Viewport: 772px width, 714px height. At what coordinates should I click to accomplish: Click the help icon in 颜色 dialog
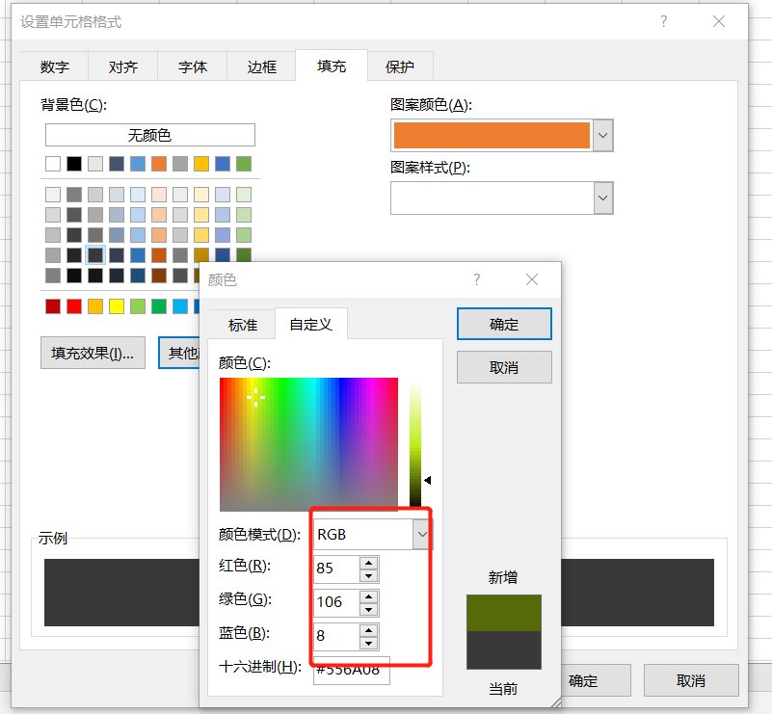click(476, 279)
